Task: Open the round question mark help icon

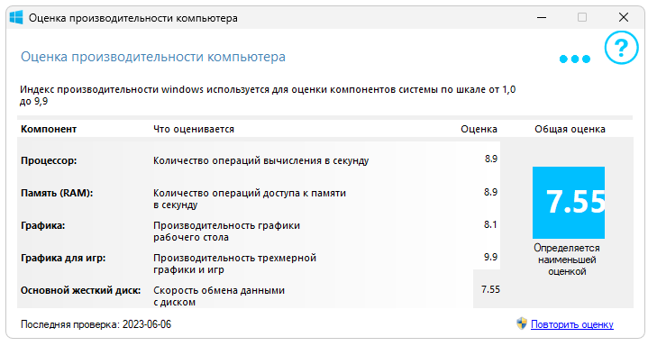Action: (x=621, y=48)
